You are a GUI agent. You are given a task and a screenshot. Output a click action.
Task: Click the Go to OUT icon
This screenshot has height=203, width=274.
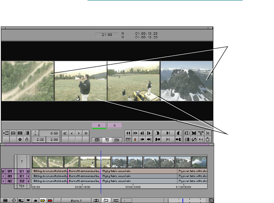[x=178, y=140]
